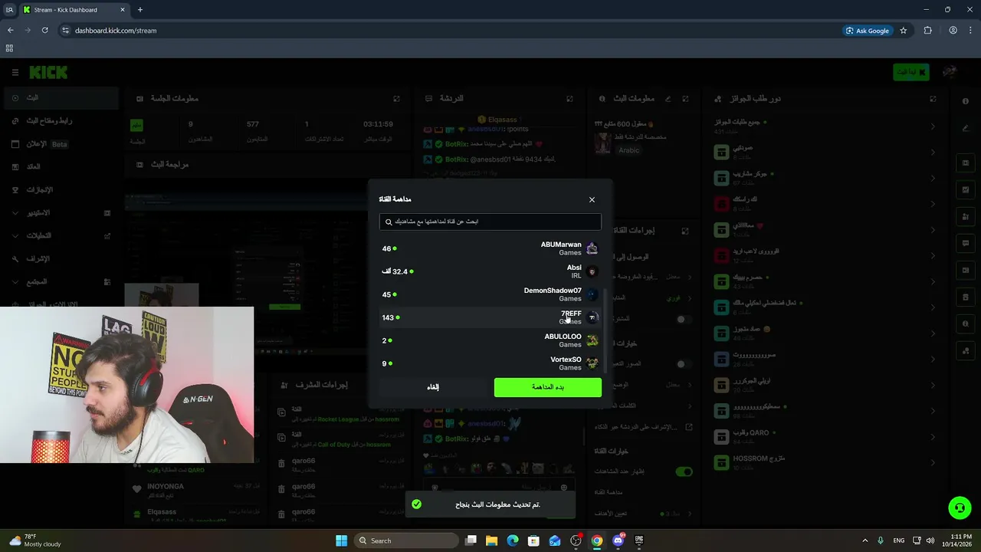Close the channel raid dialog
The width and height of the screenshot is (981, 552).
592,199
